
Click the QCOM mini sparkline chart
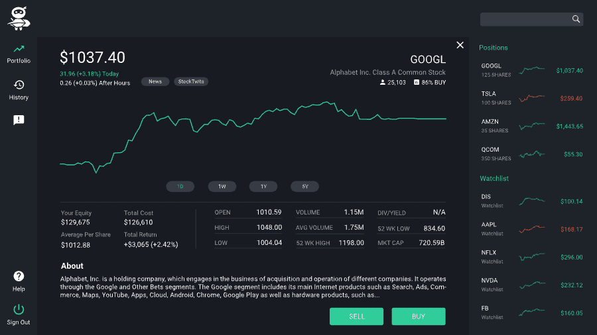[x=532, y=154]
